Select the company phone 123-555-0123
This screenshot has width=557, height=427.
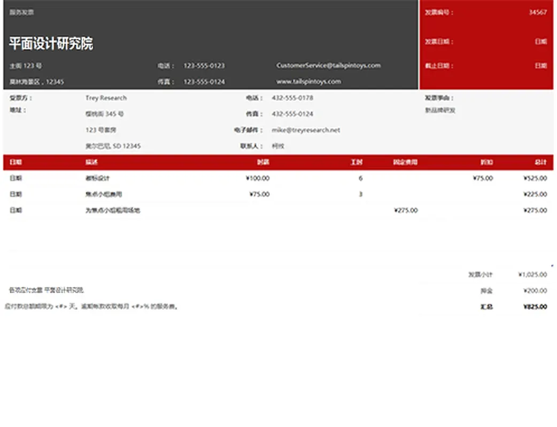pos(204,66)
